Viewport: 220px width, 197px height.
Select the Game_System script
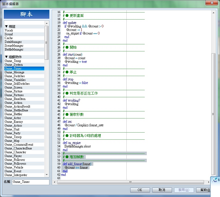24,65
